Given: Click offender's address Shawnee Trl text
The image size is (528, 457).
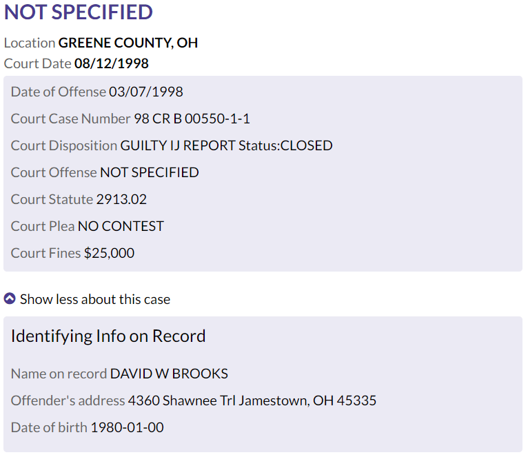Looking at the screenshot, I should tap(199, 400).
